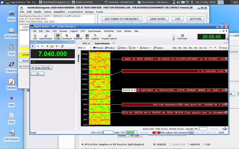The image size is (239, 149).
Task: Open radio pane options icon
Action: pos(62,46)
